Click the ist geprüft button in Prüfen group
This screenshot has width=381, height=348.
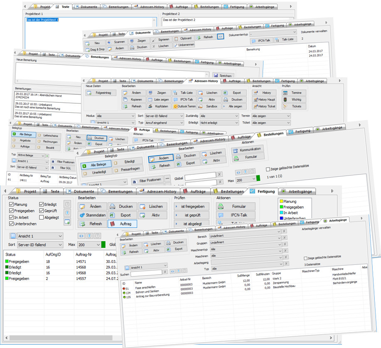coord(192,215)
